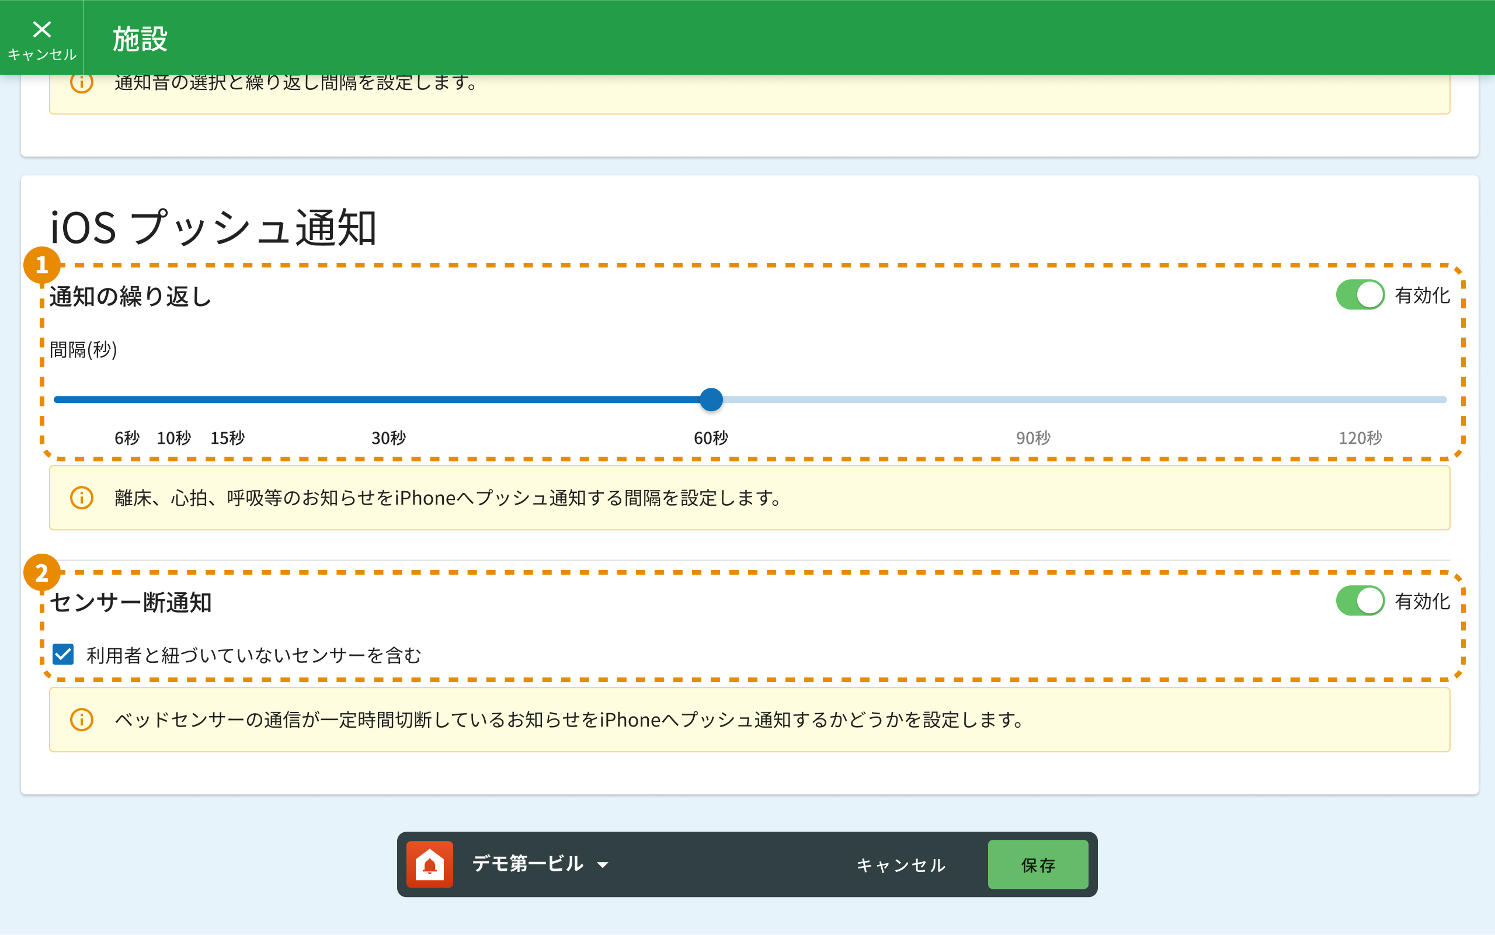This screenshot has height=935, width=1495.
Task: Click the orange number 1 badge
Action: (x=41, y=265)
